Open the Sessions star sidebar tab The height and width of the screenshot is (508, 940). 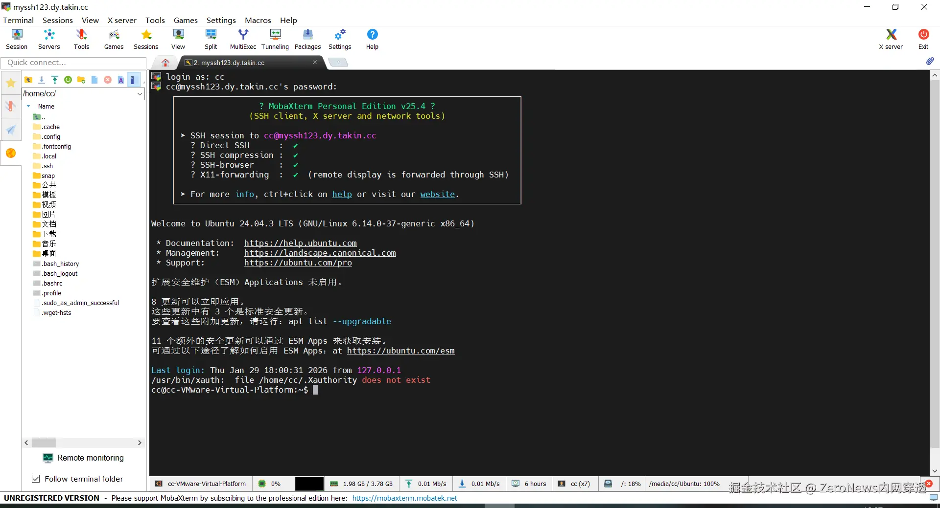11,83
